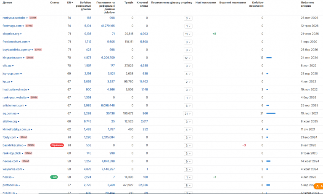Click the SPAM tag on buybacklinks.agency
Image resolution: width=323 pixels, height=194 pixels.
point(38,50)
